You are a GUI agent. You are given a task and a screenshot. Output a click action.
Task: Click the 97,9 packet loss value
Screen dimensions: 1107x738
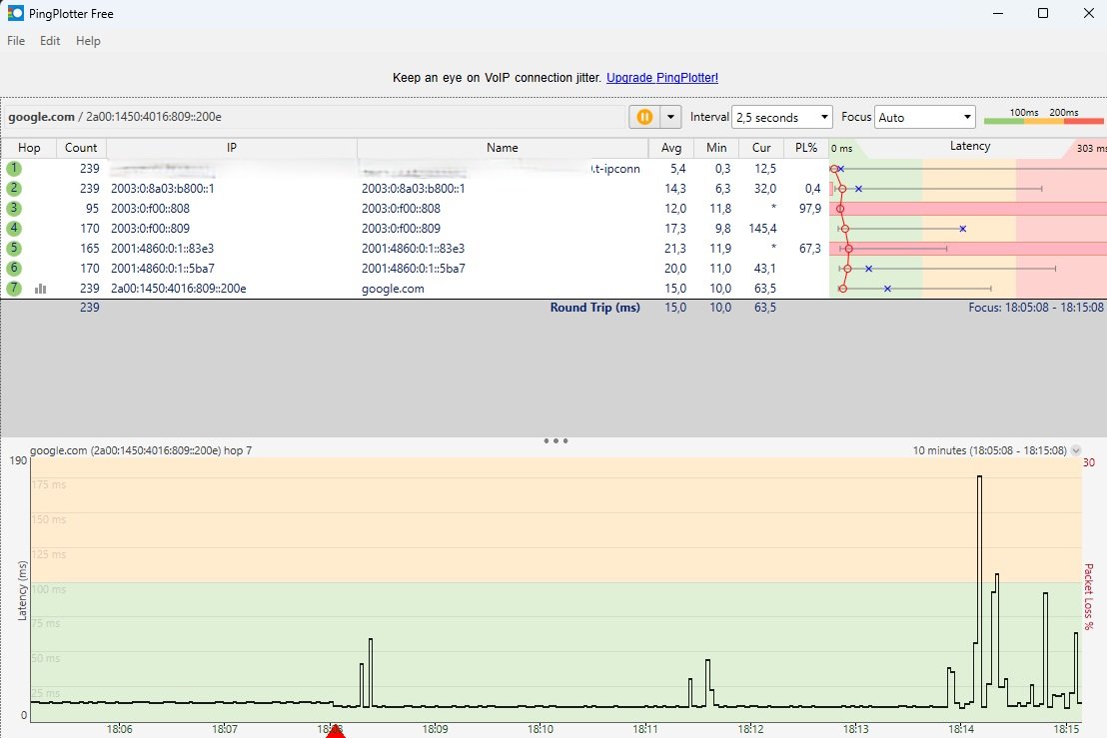[809, 208]
